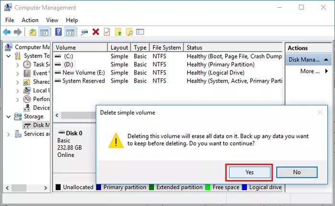Open the File menu
Viewport: 335px width, 206px height.
pos(10,20)
